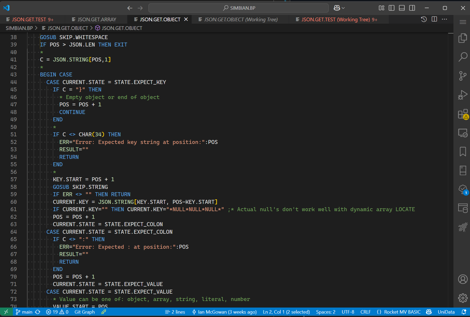The height and width of the screenshot is (317, 470).
Task: Open the remote window indicator in status bar
Action: [6, 312]
